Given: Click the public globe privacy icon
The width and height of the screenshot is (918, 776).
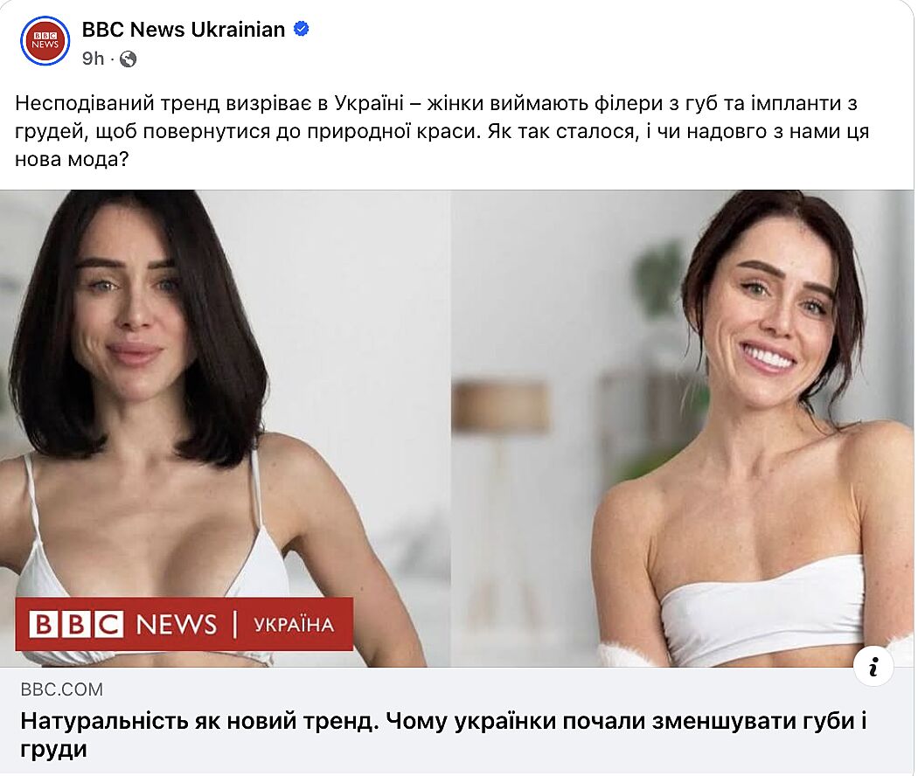Looking at the screenshot, I should click(x=128, y=59).
